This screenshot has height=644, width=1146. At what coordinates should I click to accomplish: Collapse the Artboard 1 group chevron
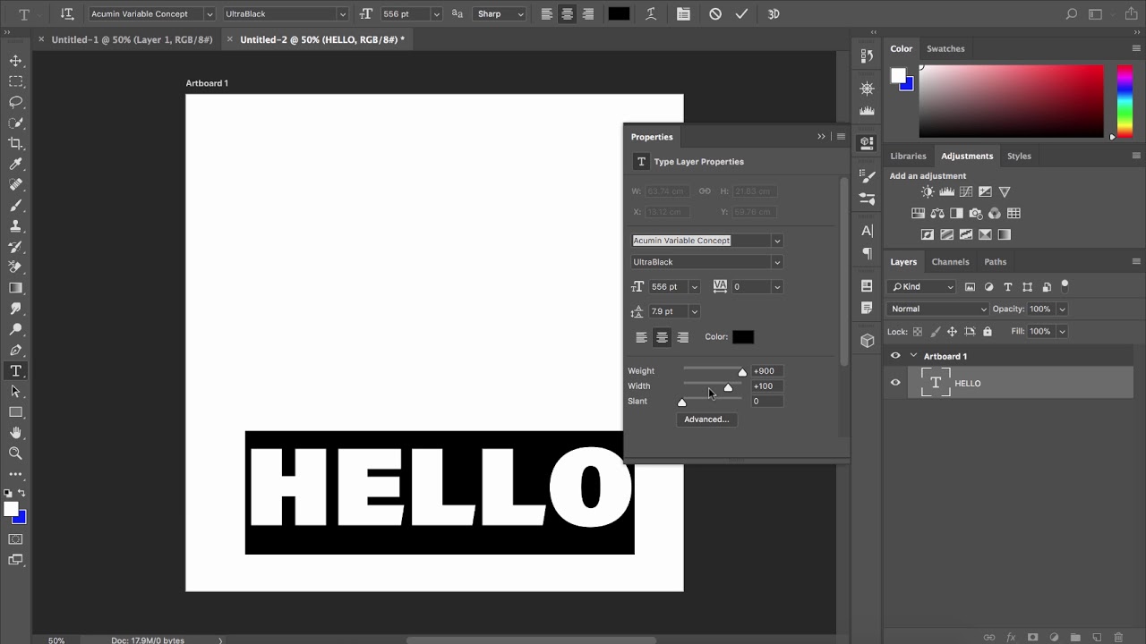tap(913, 356)
